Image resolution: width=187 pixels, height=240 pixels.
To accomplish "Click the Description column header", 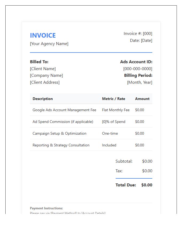I will [43, 99].
